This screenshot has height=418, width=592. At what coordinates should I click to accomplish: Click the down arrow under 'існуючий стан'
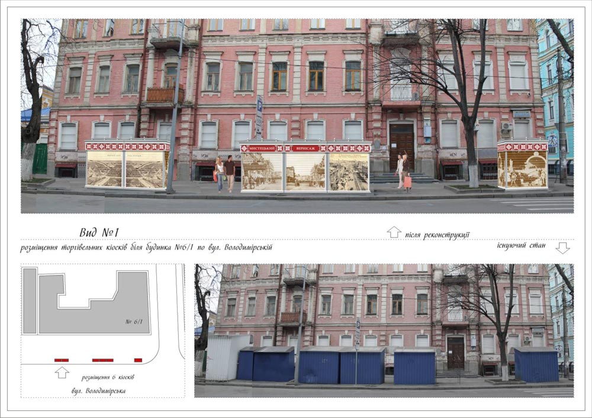coord(562,248)
